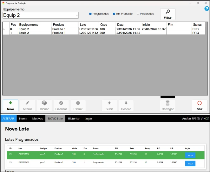Click the Programa de Produção app icon
The height and width of the screenshot is (172, 210).
point(3,3)
